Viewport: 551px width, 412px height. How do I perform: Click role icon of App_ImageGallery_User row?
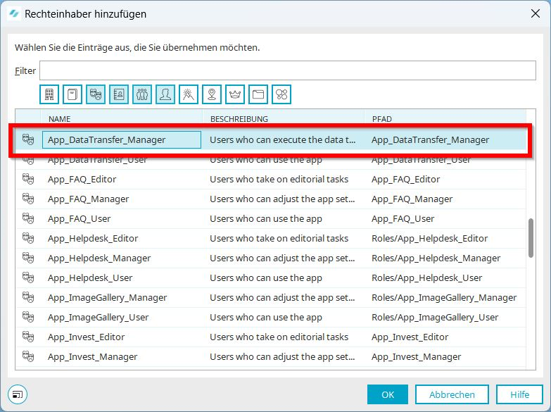pyautogui.click(x=28, y=317)
